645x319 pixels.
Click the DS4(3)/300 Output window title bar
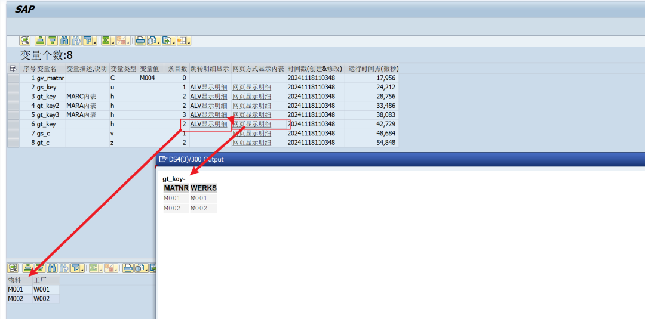click(x=400, y=159)
